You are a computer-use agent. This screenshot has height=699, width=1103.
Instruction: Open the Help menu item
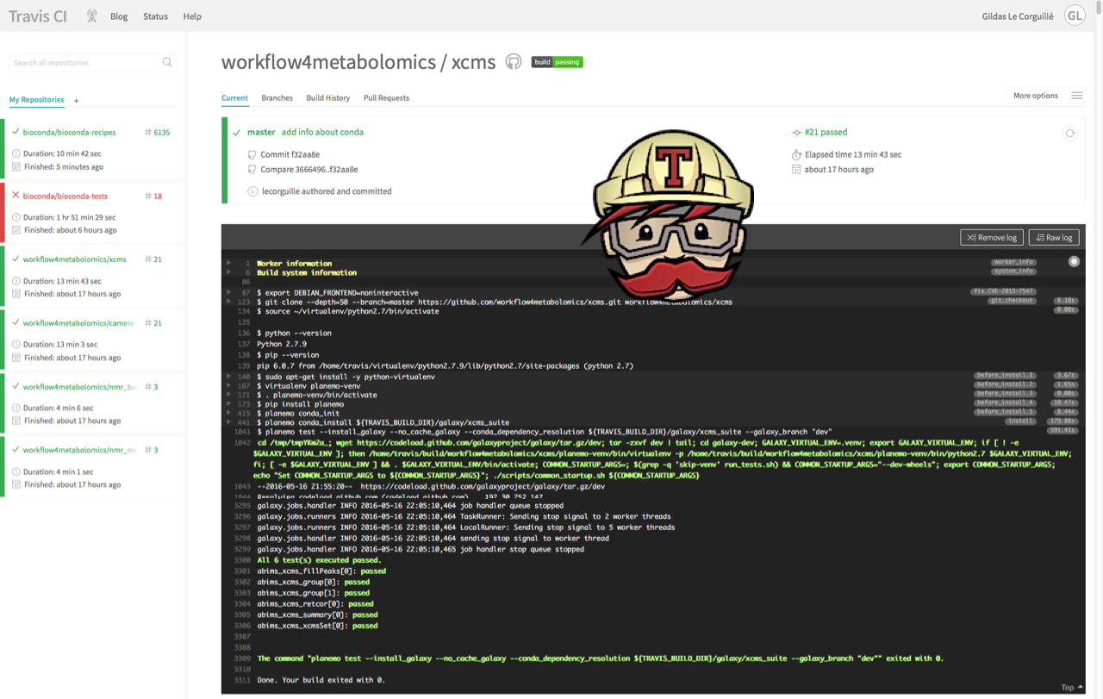[192, 16]
